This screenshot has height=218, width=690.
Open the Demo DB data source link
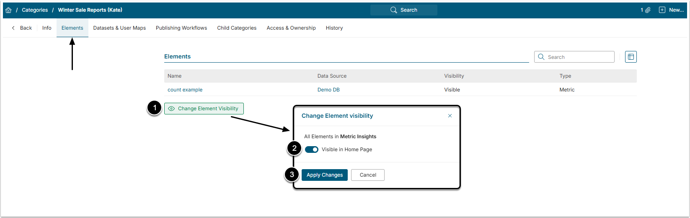tap(328, 90)
